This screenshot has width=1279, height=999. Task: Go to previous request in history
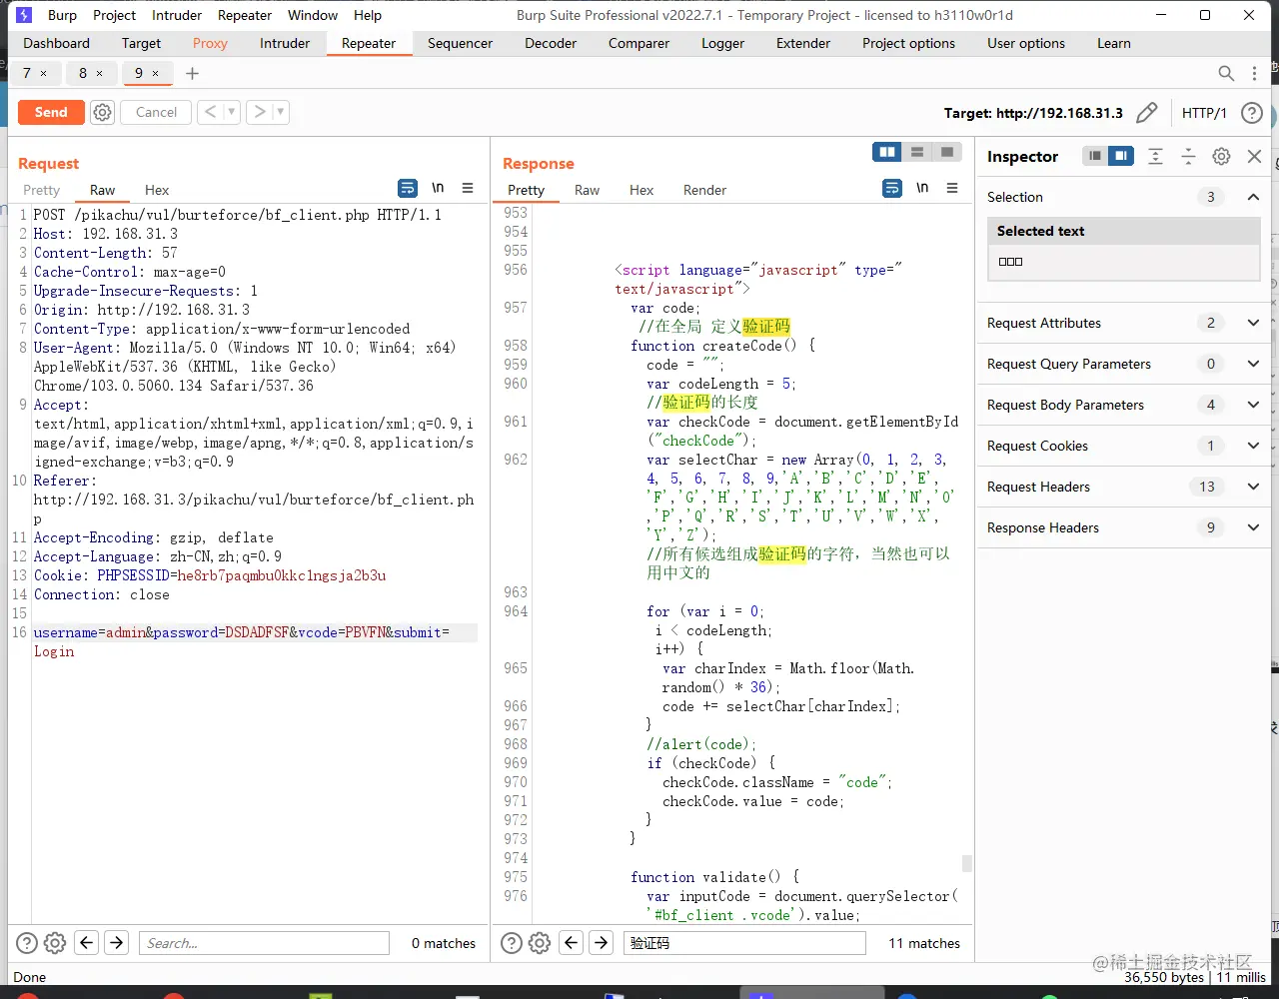pos(210,112)
